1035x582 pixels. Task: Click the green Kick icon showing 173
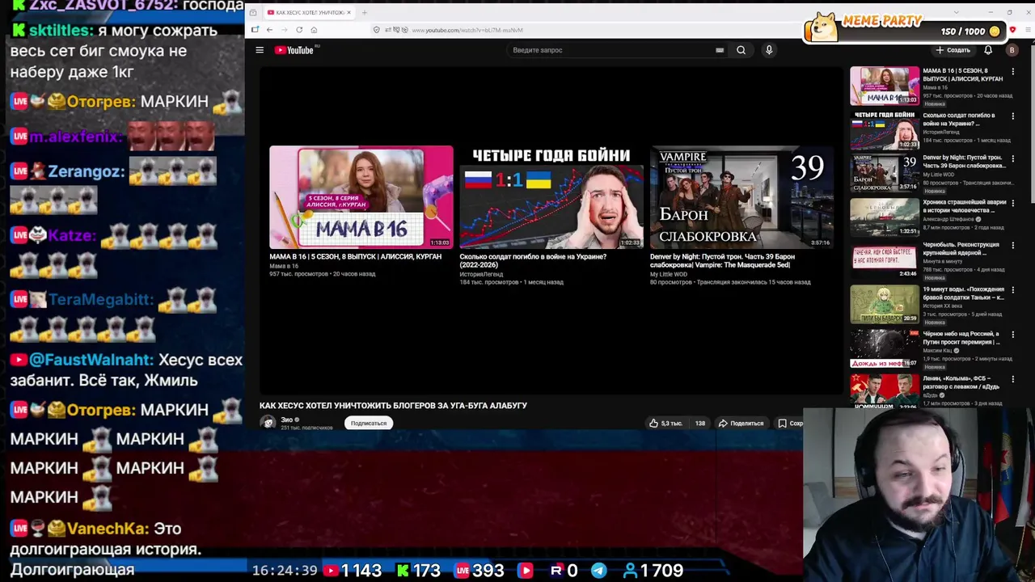[x=403, y=571]
